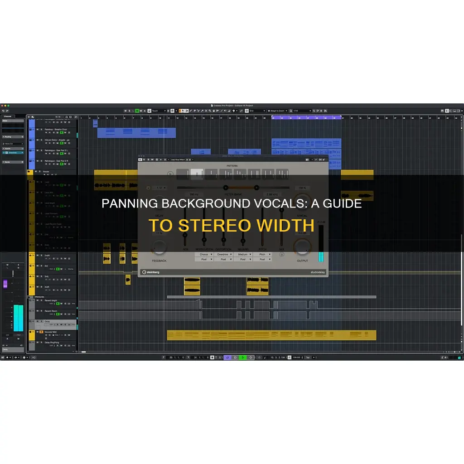Expand the Routing inspector section
The image size is (464, 464).
(x=13, y=137)
